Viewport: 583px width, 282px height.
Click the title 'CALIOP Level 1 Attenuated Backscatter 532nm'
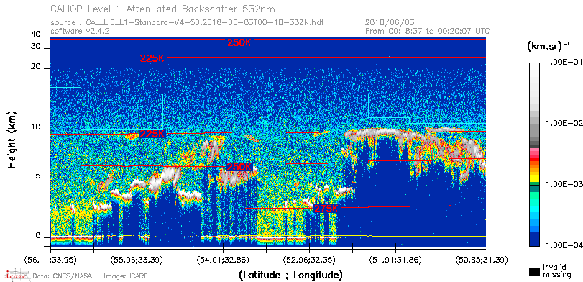[163, 9]
